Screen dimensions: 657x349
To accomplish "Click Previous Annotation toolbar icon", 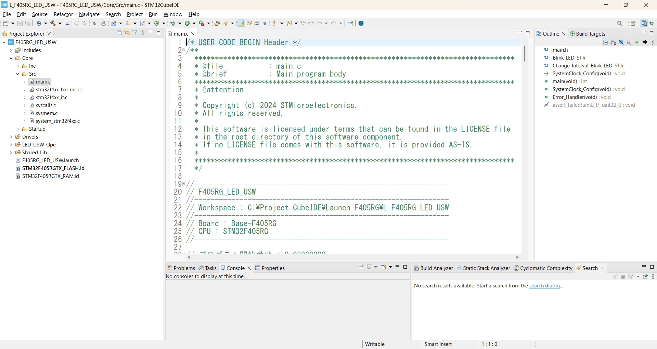I will pos(289,23).
